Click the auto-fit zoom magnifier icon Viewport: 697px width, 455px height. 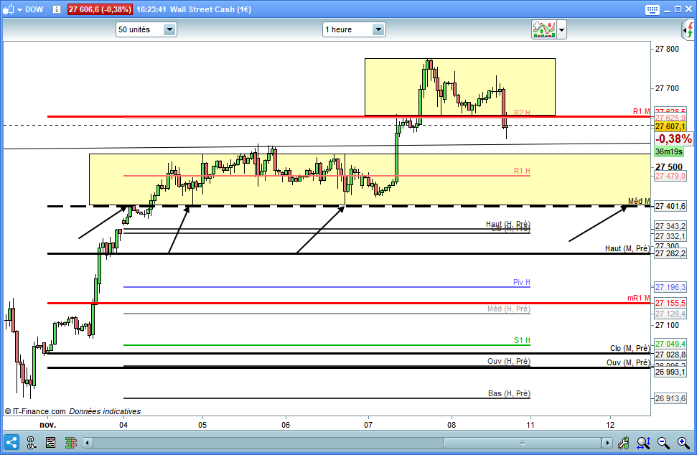[x=643, y=443]
